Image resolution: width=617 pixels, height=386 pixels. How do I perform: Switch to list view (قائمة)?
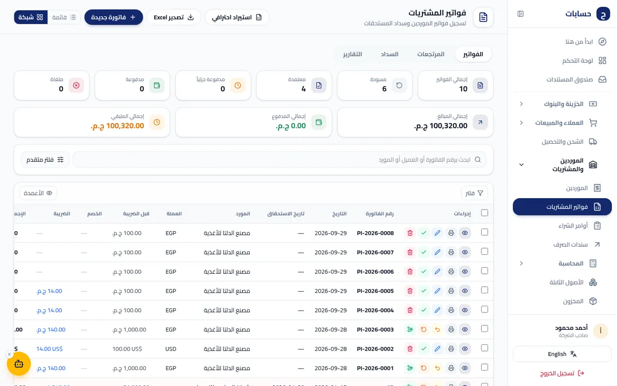click(x=64, y=17)
